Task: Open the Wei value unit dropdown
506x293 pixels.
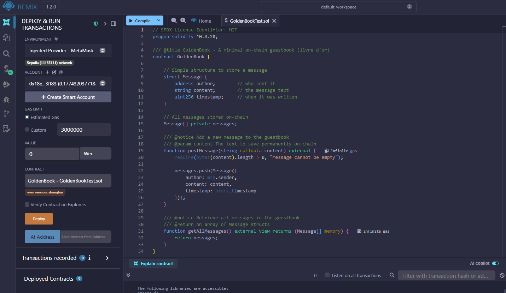Action: [x=95, y=154]
